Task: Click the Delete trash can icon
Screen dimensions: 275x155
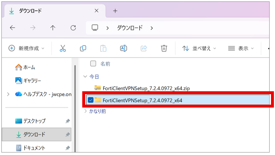Action: pos(164,48)
